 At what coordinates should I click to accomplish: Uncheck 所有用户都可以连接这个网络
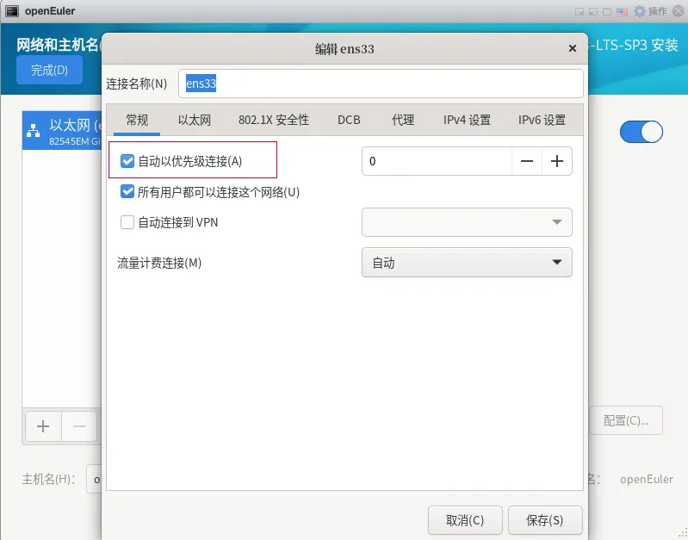(x=127, y=192)
